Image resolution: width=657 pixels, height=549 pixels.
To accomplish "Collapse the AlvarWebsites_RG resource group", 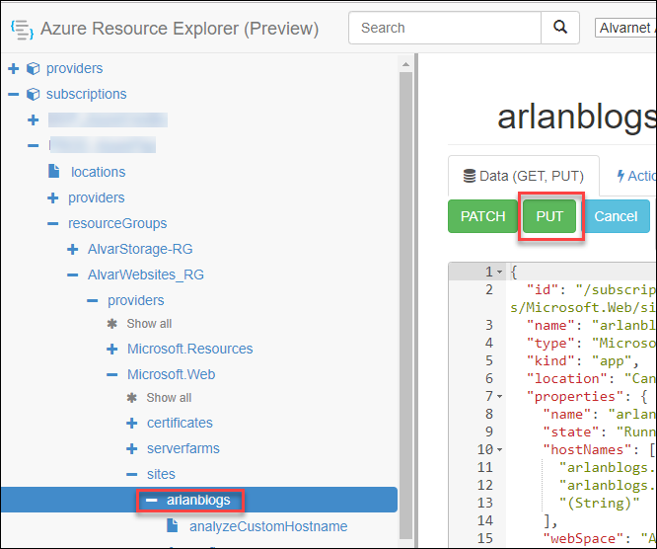I will pos(72,275).
